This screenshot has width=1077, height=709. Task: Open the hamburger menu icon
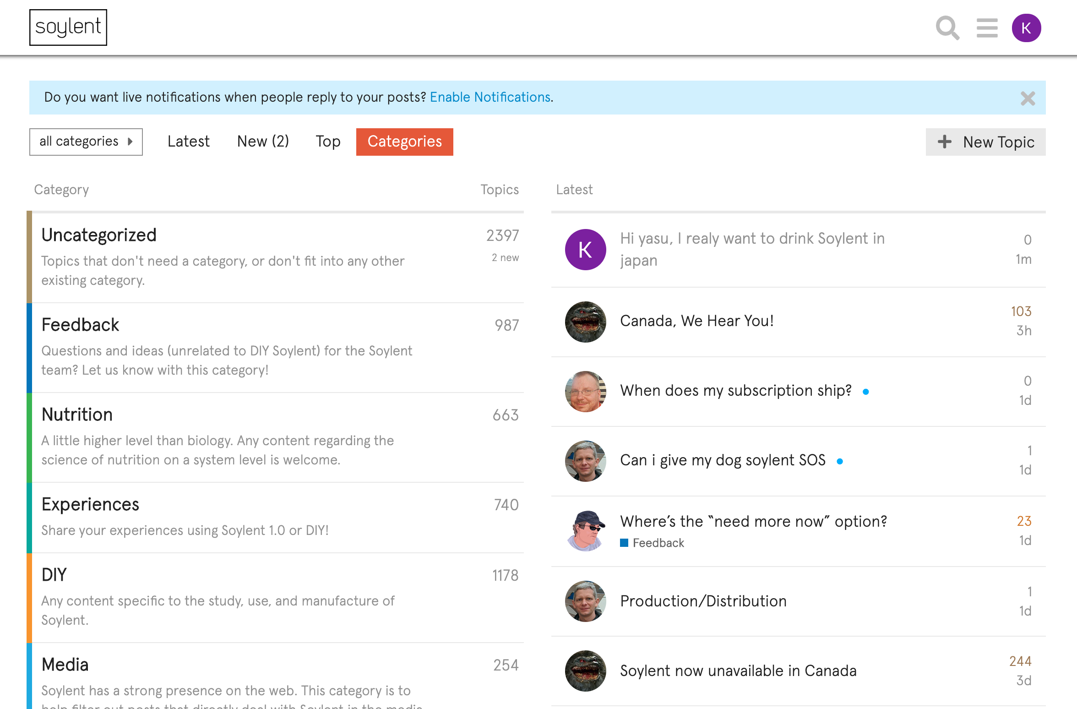tap(987, 28)
